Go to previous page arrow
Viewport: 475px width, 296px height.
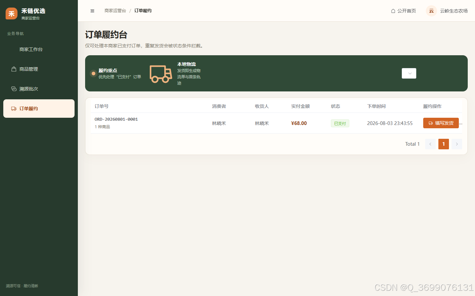point(430,144)
